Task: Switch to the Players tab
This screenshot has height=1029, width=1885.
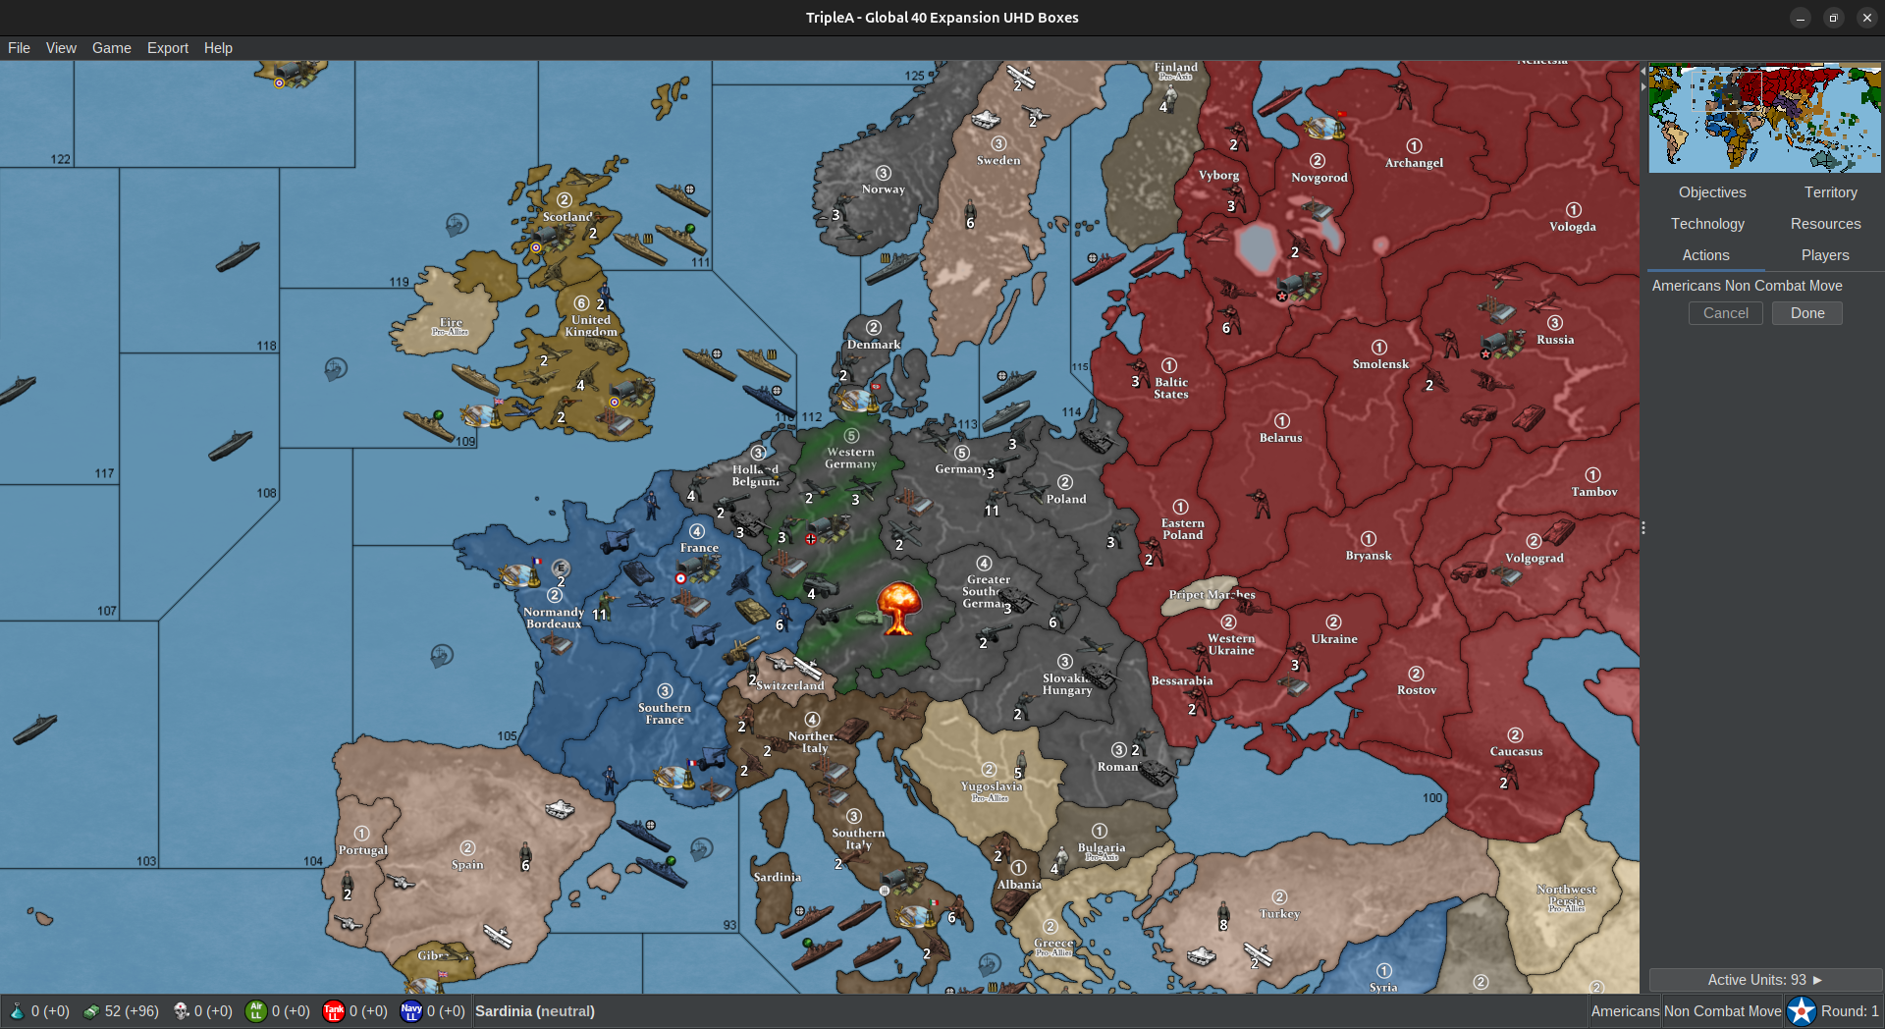Action: (x=1824, y=255)
